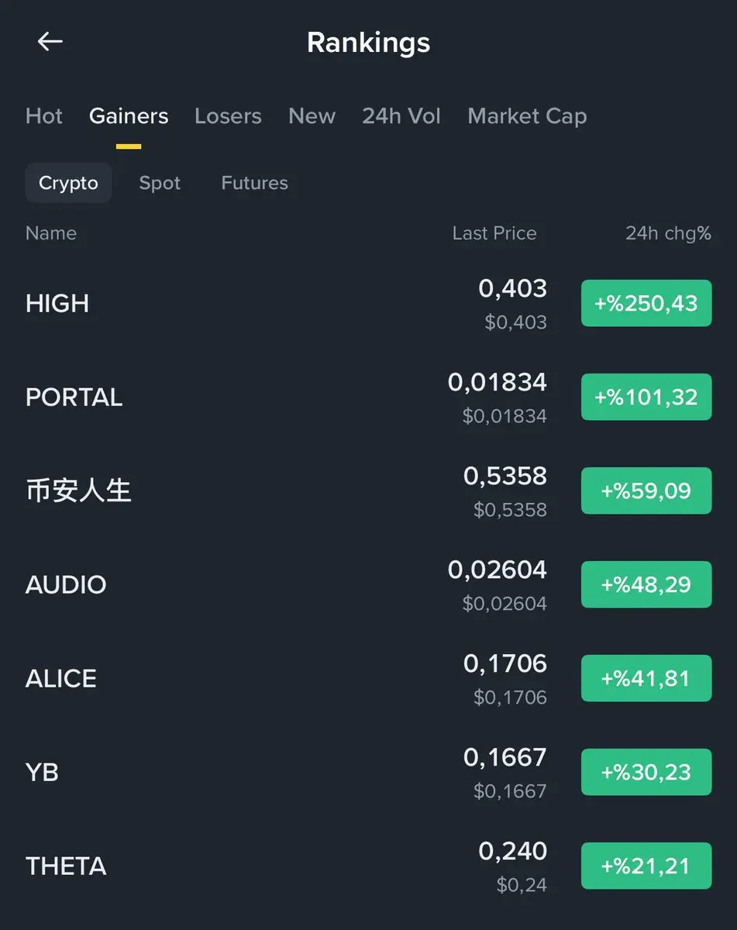Click the +%250,43 change badge
Screen dimensions: 737x930
[646, 303]
